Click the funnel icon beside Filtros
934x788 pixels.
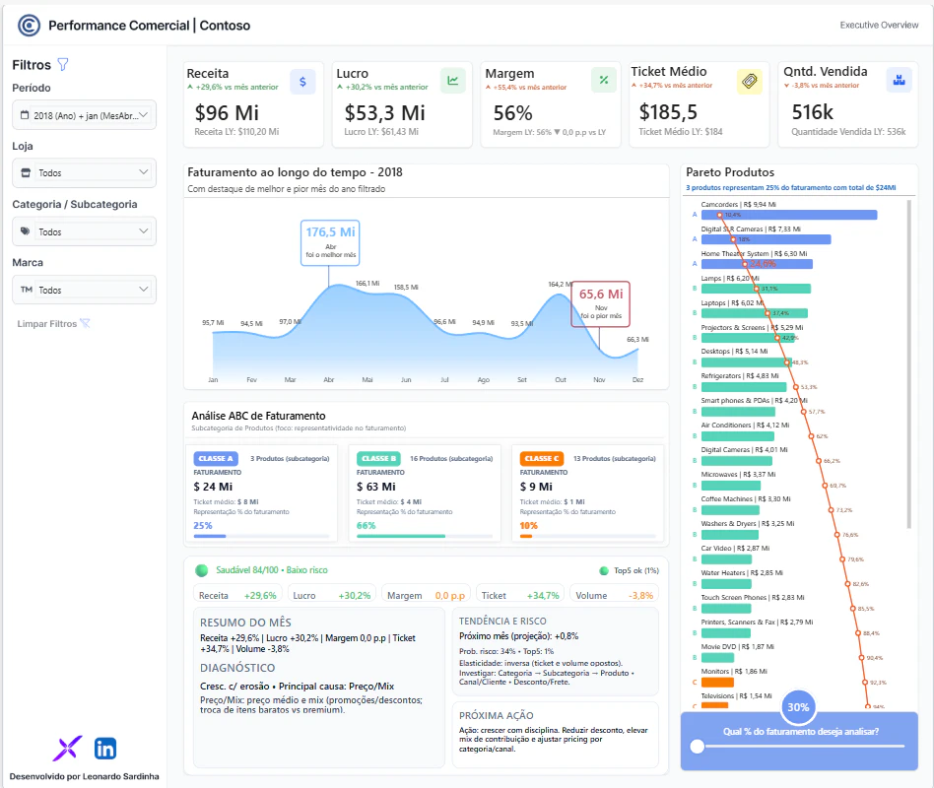pos(63,64)
